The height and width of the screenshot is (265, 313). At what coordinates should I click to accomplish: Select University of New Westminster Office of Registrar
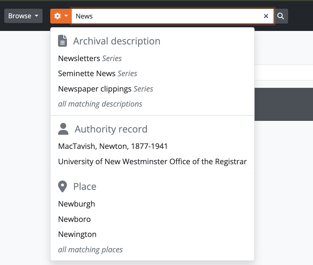[152, 162]
